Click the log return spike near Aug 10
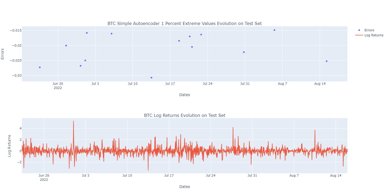 point(315,130)
